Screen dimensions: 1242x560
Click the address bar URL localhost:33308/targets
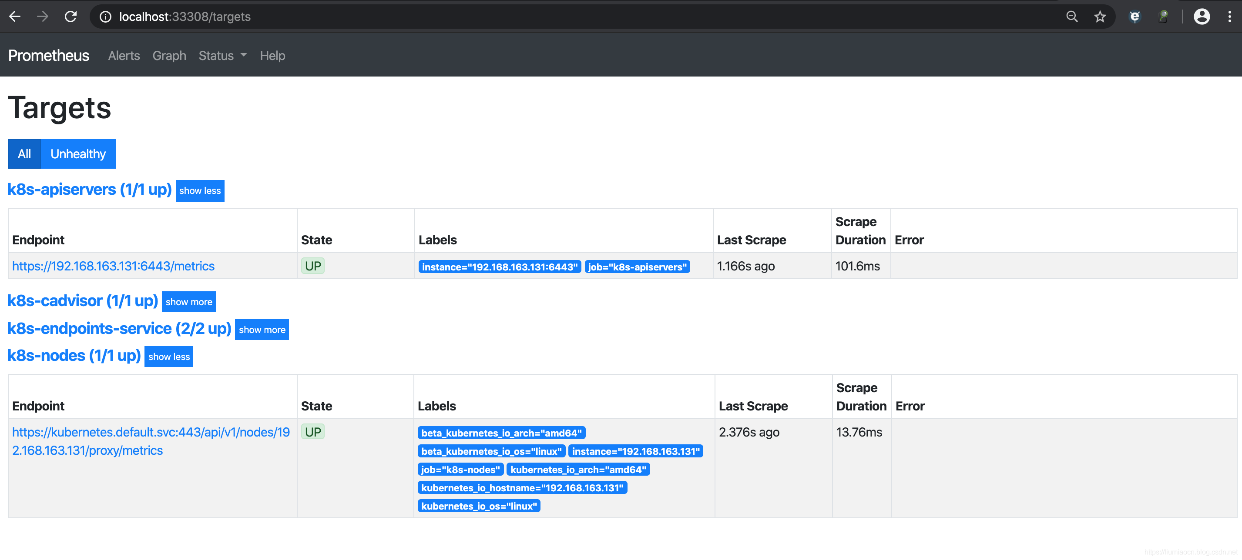185,17
